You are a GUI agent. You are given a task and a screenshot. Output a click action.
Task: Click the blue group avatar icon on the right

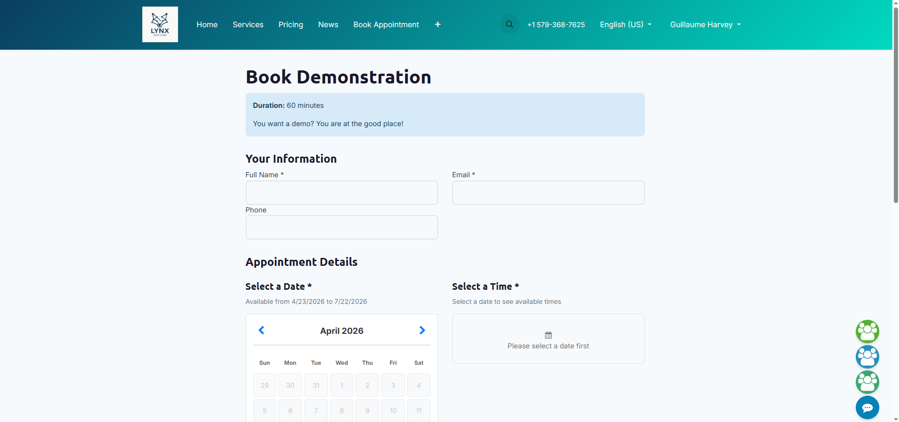point(868,357)
